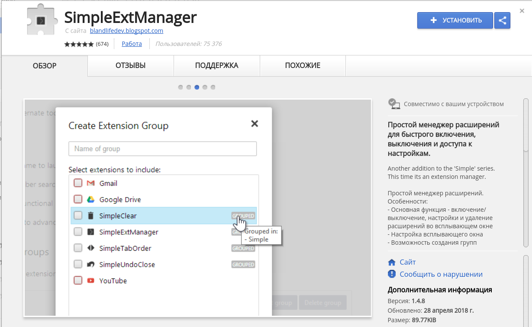This screenshot has width=532, height=327.
Task: Click the 'Размер: 89.77KiB' text
Action: [412, 320]
